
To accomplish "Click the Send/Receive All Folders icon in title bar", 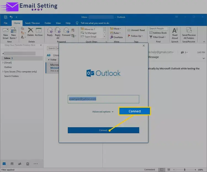I will point(6,17).
